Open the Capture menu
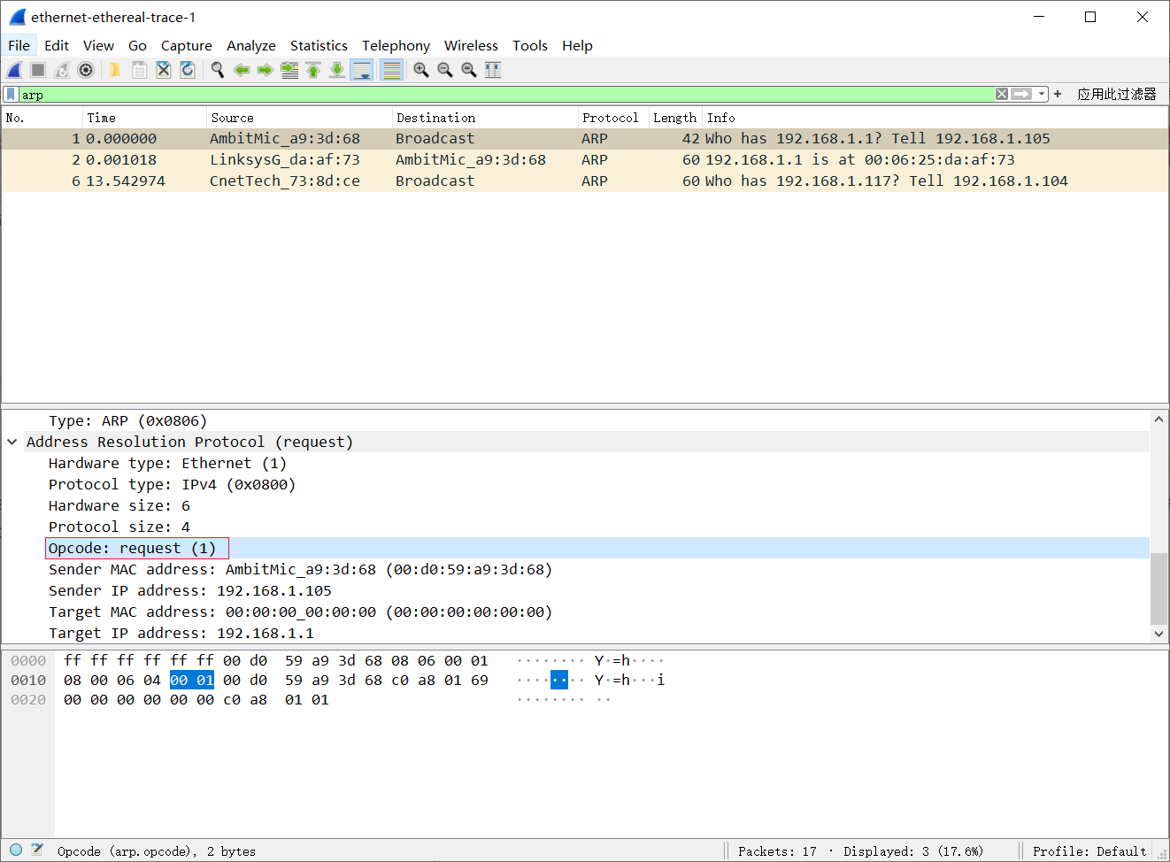The width and height of the screenshot is (1170, 862). click(186, 45)
